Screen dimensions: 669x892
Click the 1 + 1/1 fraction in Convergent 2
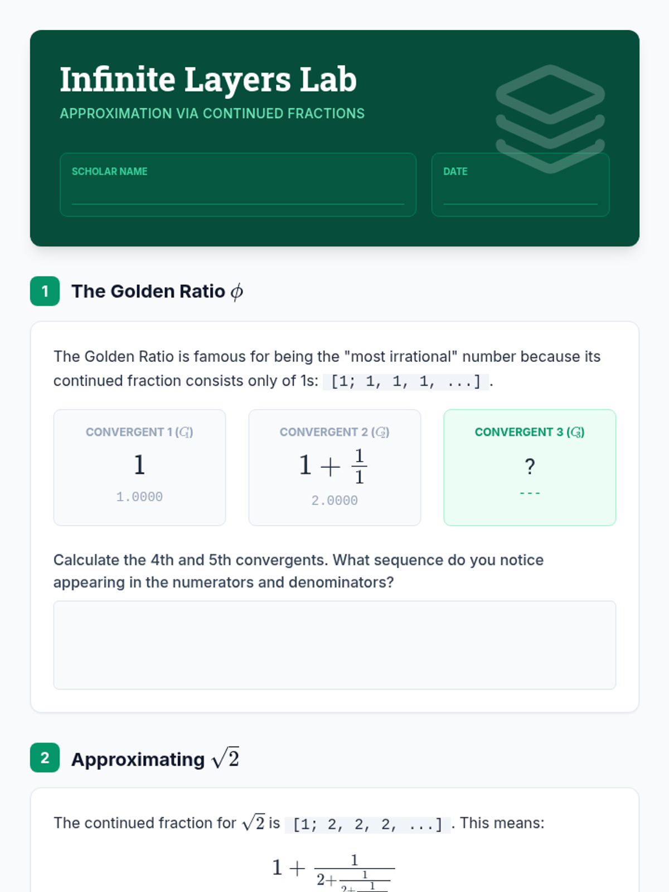tap(333, 466)
